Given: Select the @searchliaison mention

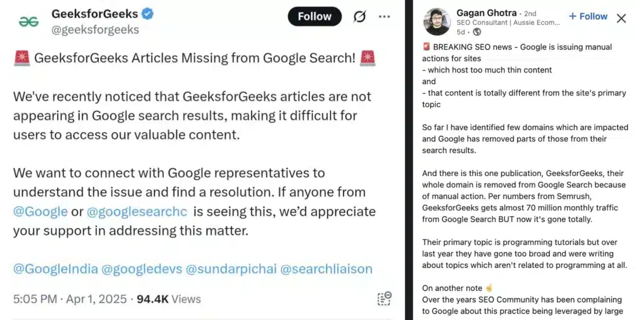Looking at the screenshot, I should (326, 269).
